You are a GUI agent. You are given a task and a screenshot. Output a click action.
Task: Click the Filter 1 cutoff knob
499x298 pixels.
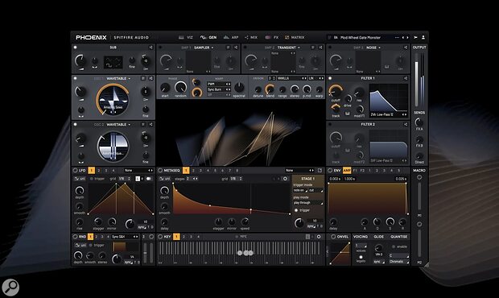pyautogui.click(x=335, y=91)
